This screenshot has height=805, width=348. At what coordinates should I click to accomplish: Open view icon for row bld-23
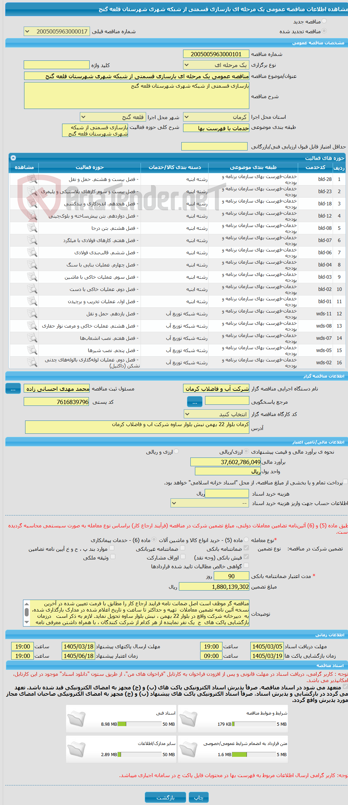click(x=32, y=191)
